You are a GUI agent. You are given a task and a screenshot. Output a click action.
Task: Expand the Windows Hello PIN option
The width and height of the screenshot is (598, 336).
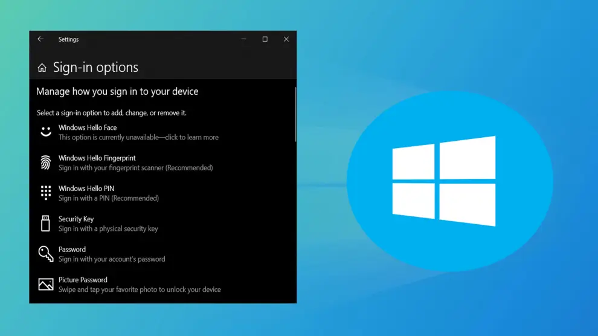[86, 189]
